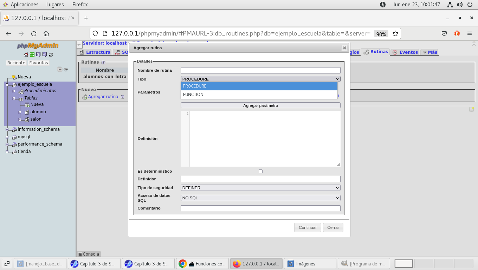Expand the information_schema database node
Image resolution: width=478 pixels, height=270 pixels.
click(7, 129)
